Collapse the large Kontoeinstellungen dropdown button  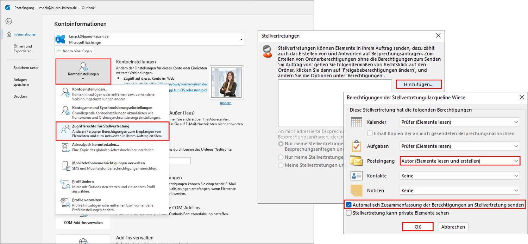tap(83, 72)
